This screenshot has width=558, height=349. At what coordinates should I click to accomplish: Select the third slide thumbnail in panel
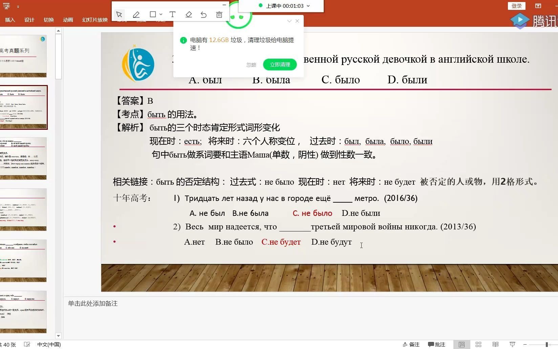pos(23,158)
